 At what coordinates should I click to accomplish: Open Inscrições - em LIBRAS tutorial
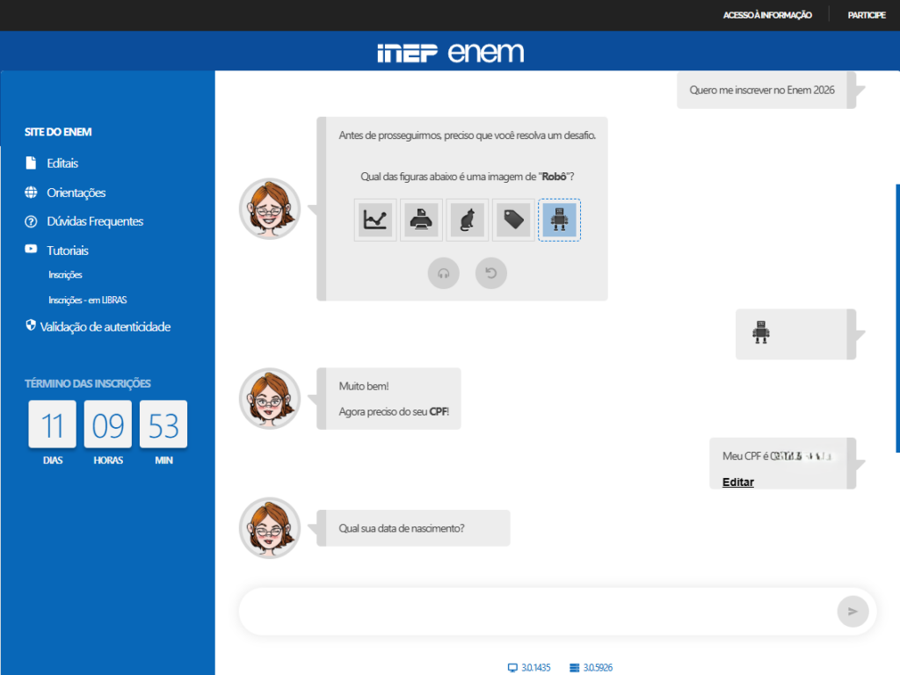tap(88, 301)
